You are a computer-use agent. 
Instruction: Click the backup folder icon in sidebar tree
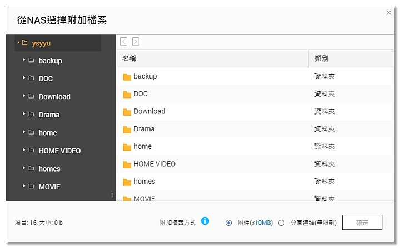31,60
